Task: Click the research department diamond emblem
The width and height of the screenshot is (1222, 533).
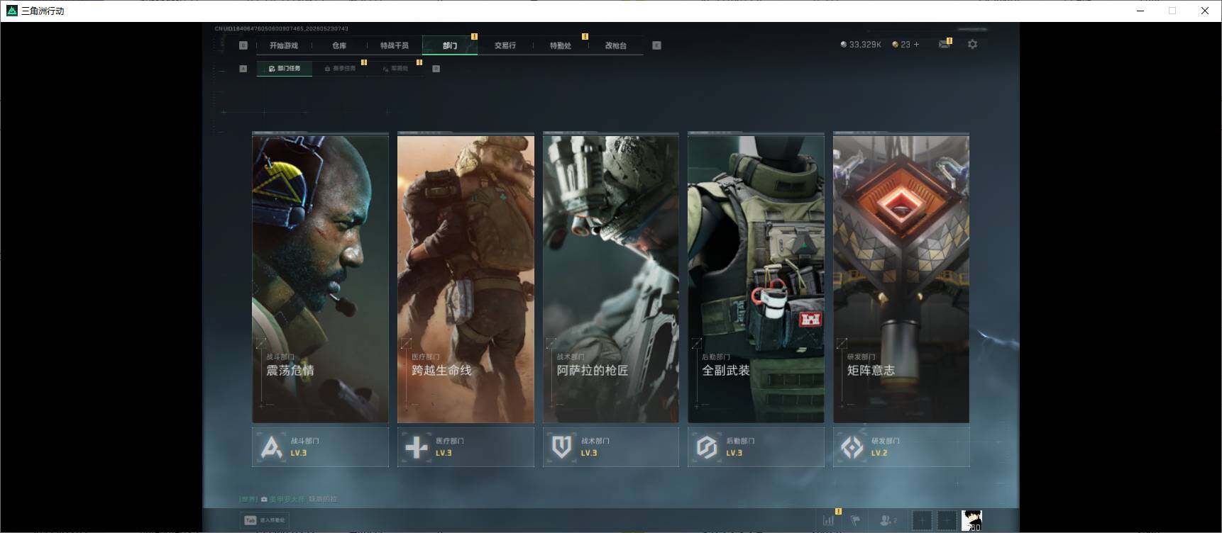Action: [x=852, y=447]
